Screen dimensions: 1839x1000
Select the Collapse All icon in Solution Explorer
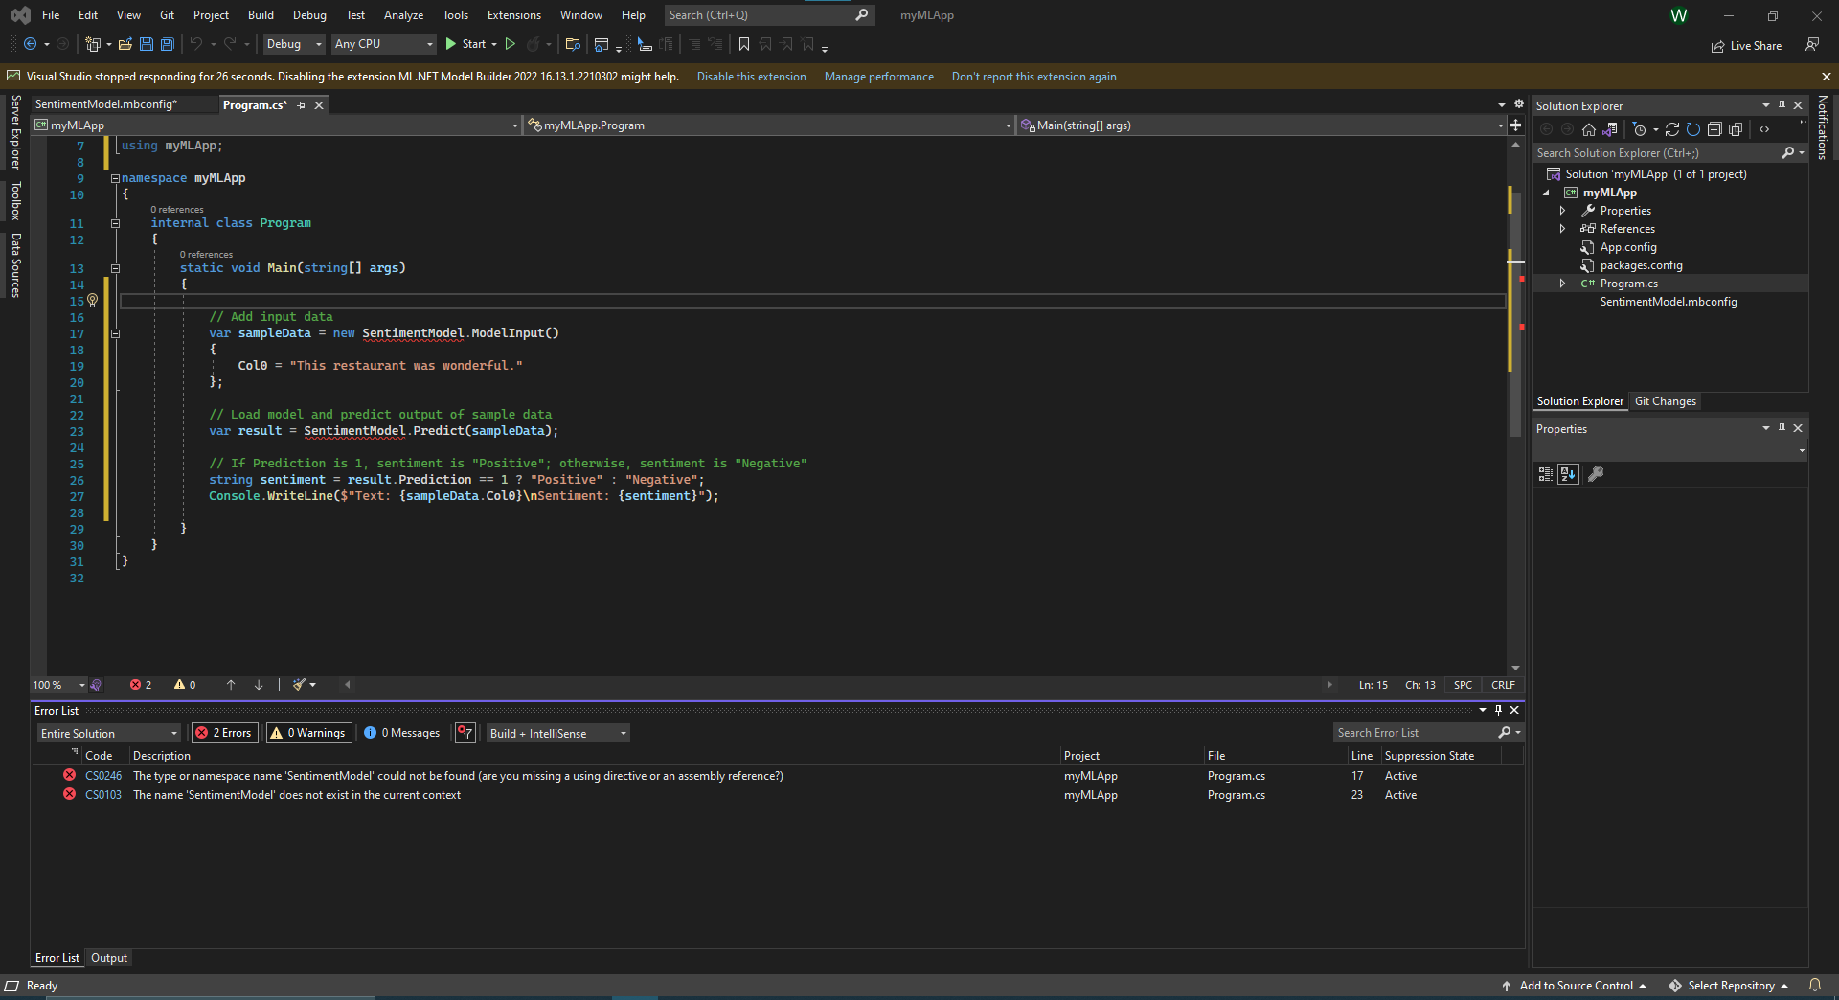coord(1715,128)
